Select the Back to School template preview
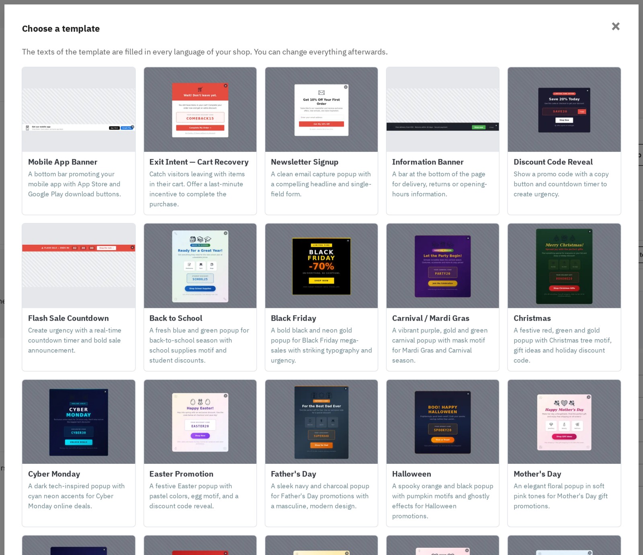Image resolution: width=643 pixels, height=555 pixels. [x=200, y=266]
